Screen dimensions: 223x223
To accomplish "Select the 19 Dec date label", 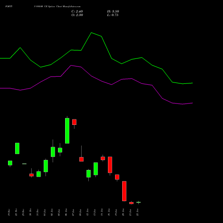I will [9, 212].
